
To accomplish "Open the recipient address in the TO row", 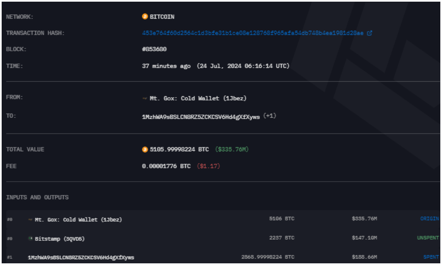I will 201,117.
